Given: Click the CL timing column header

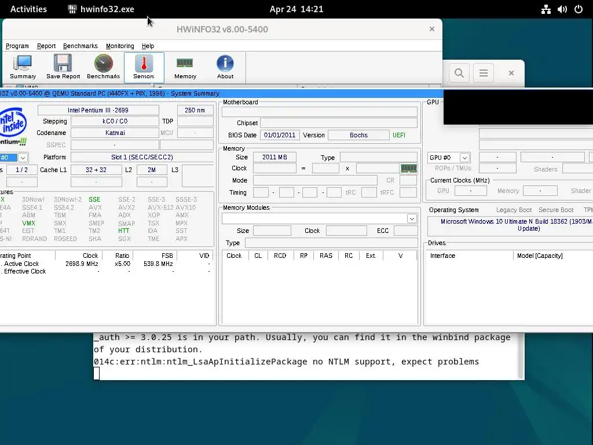Looking at the screenshot, I should (x=258, y=256).
